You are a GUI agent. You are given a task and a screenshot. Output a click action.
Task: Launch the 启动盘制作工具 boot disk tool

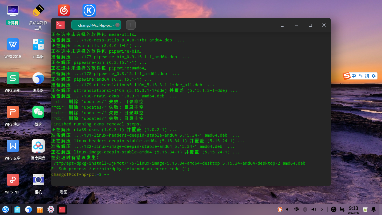38,10
